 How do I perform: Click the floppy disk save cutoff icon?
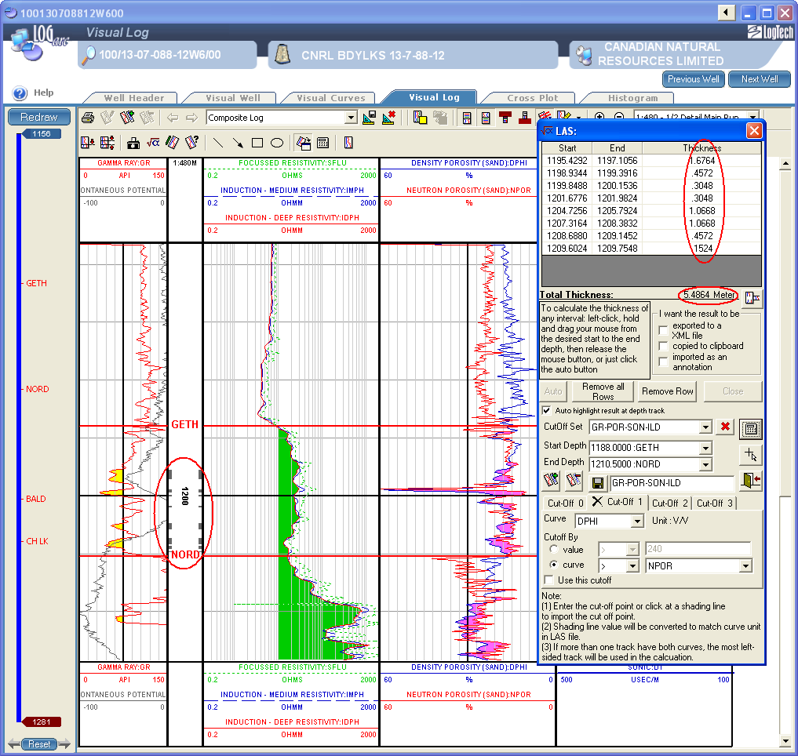(598, 482)
